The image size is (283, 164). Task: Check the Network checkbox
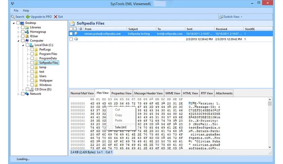(x=23, y=94)
